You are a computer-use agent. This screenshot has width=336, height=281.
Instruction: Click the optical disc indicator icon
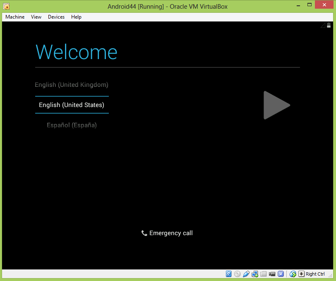point(237,274)
